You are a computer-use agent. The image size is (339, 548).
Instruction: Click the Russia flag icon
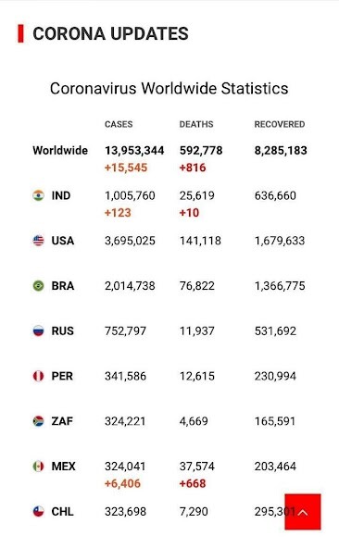point(39,330)
